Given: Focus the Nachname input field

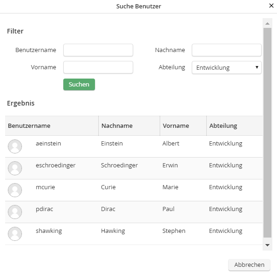Looking at the screenshot, I should (227, 50).
